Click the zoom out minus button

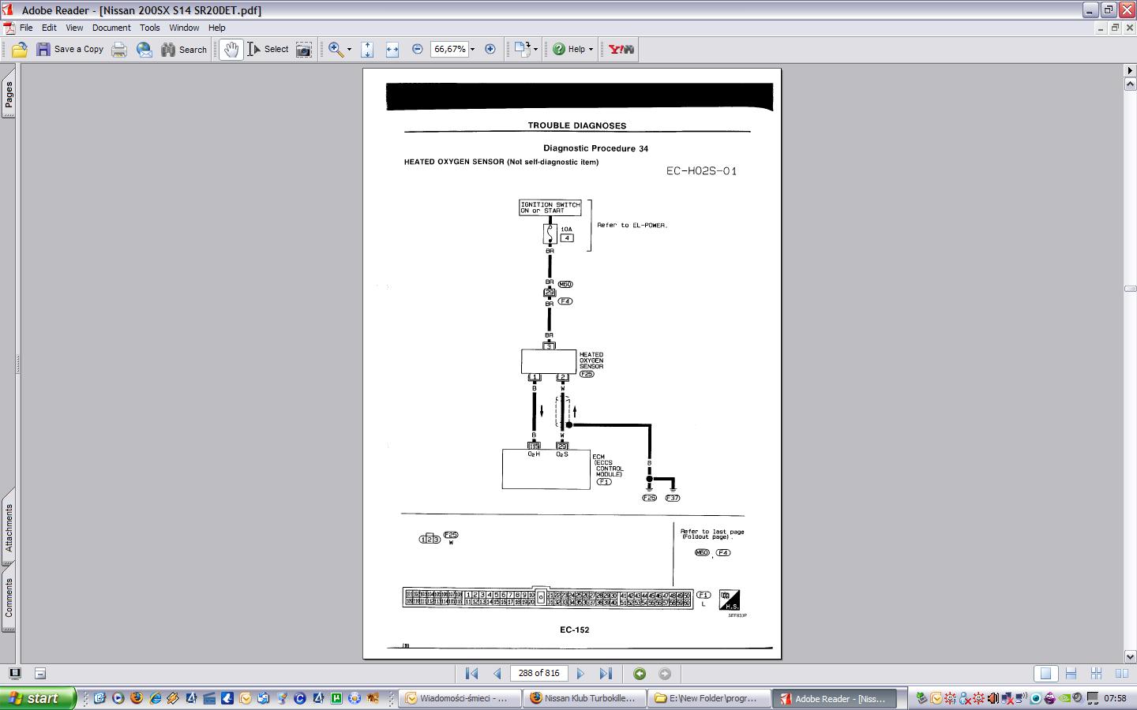click(x=418, y=50)
